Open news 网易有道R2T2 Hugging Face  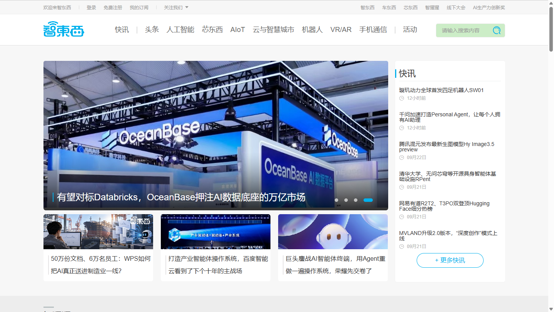444,206
